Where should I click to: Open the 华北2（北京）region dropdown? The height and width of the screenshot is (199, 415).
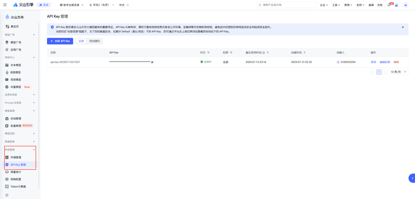tap(102, 5)
